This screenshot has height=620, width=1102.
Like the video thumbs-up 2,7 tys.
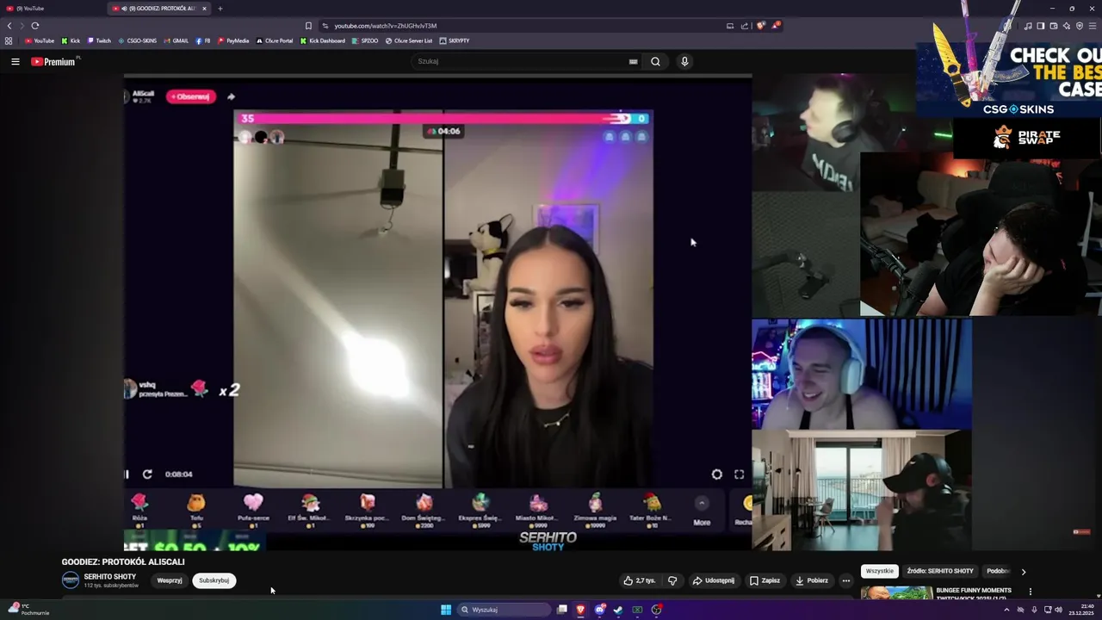(x=640, y=580)
